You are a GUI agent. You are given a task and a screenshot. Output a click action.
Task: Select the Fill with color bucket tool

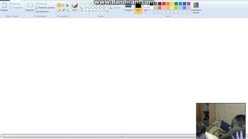pyautogui.click(x=63, y=5)
